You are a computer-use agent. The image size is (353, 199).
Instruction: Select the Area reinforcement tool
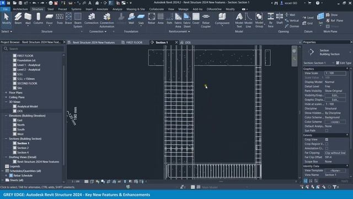point(161,19)
